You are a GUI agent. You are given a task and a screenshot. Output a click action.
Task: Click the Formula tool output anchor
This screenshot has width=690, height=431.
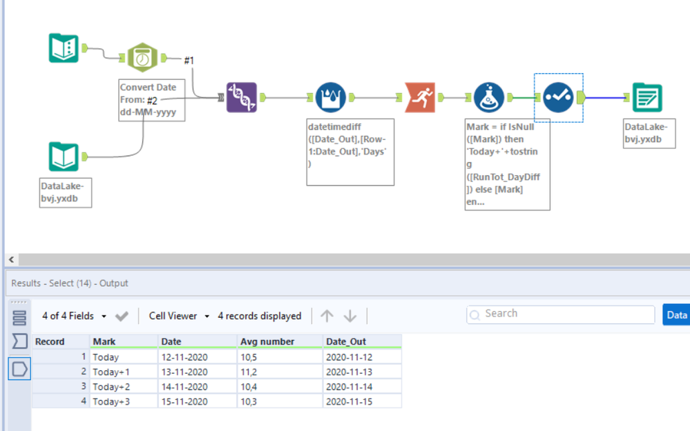coord(510,97)
